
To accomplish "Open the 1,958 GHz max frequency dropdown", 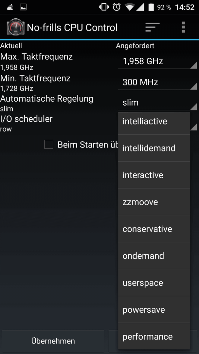I will click(157, 61).
